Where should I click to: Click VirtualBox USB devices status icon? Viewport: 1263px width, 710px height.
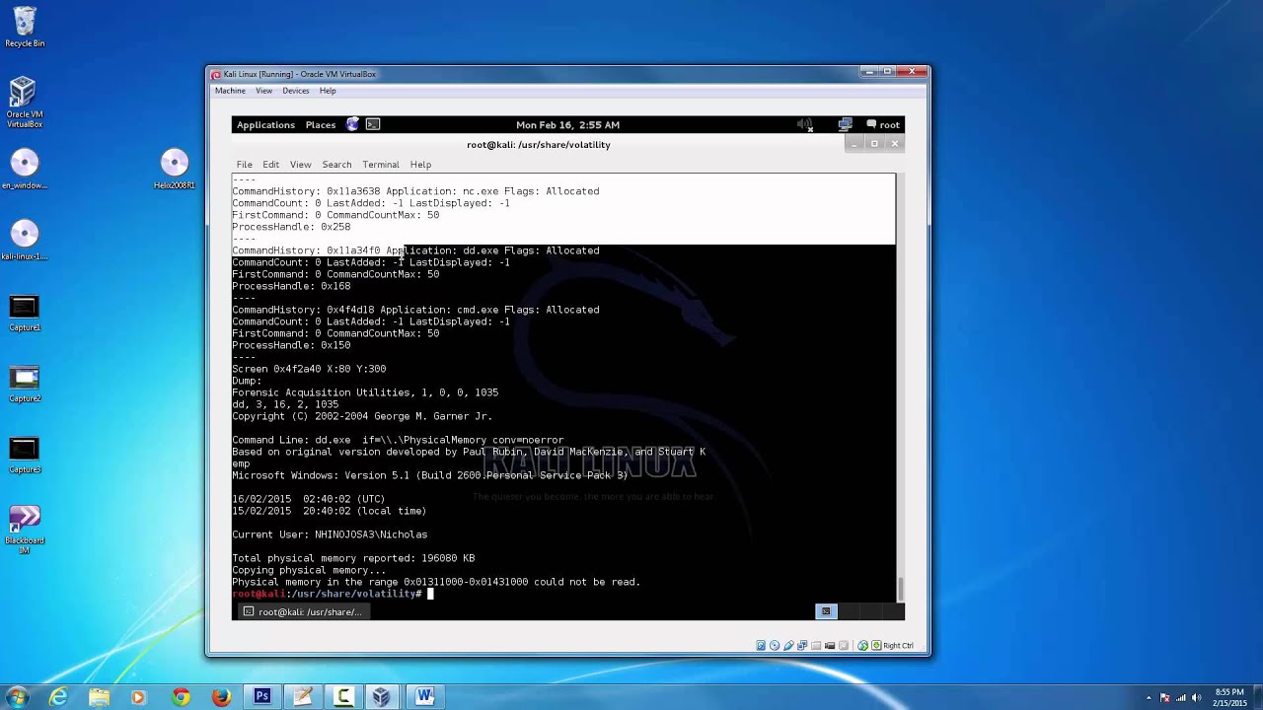tap(788, 645)
